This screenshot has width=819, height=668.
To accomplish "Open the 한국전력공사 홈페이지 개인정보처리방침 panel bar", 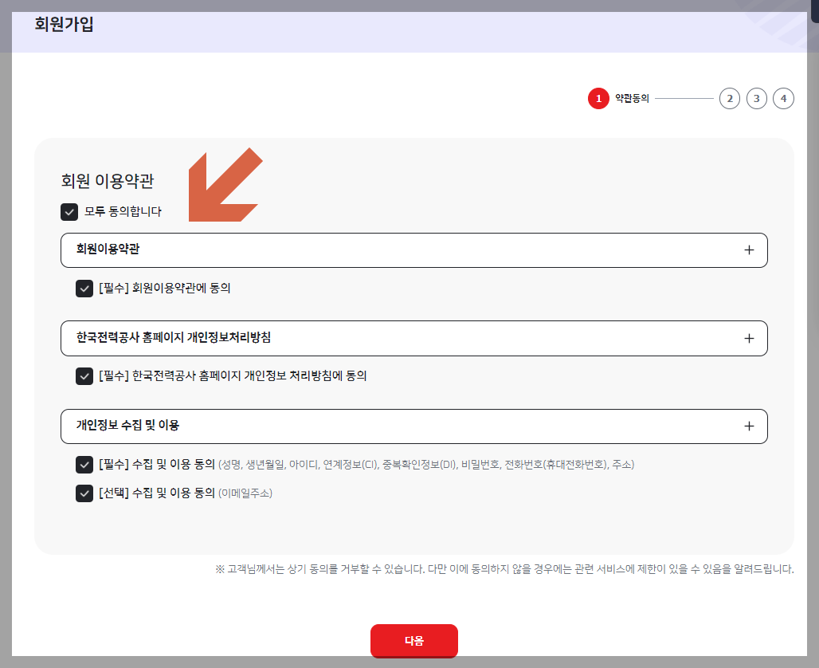I will tap(414, 338).
